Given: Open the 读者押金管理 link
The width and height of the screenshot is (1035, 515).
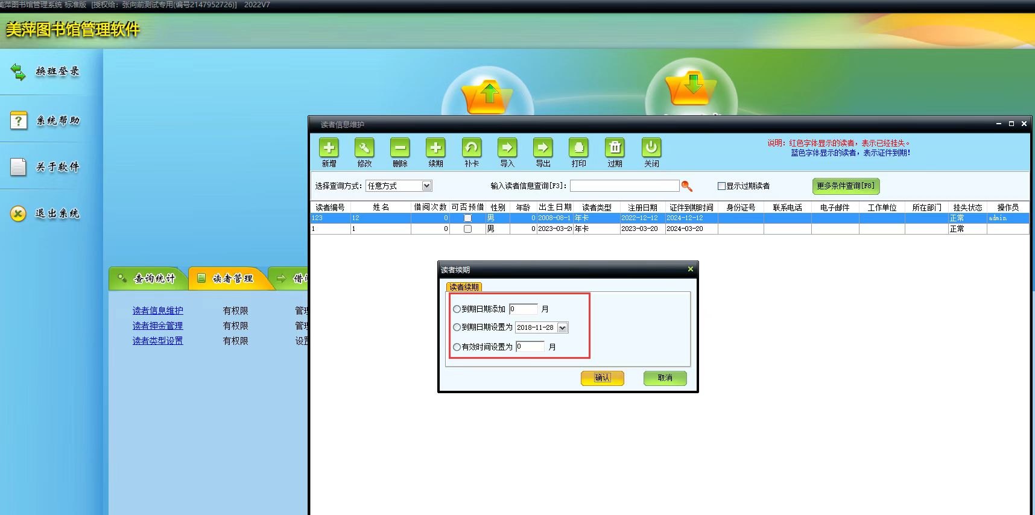Looking at the screenshot, I should tap(157, 326).
